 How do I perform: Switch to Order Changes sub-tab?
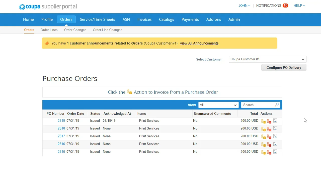coord(75,30)
